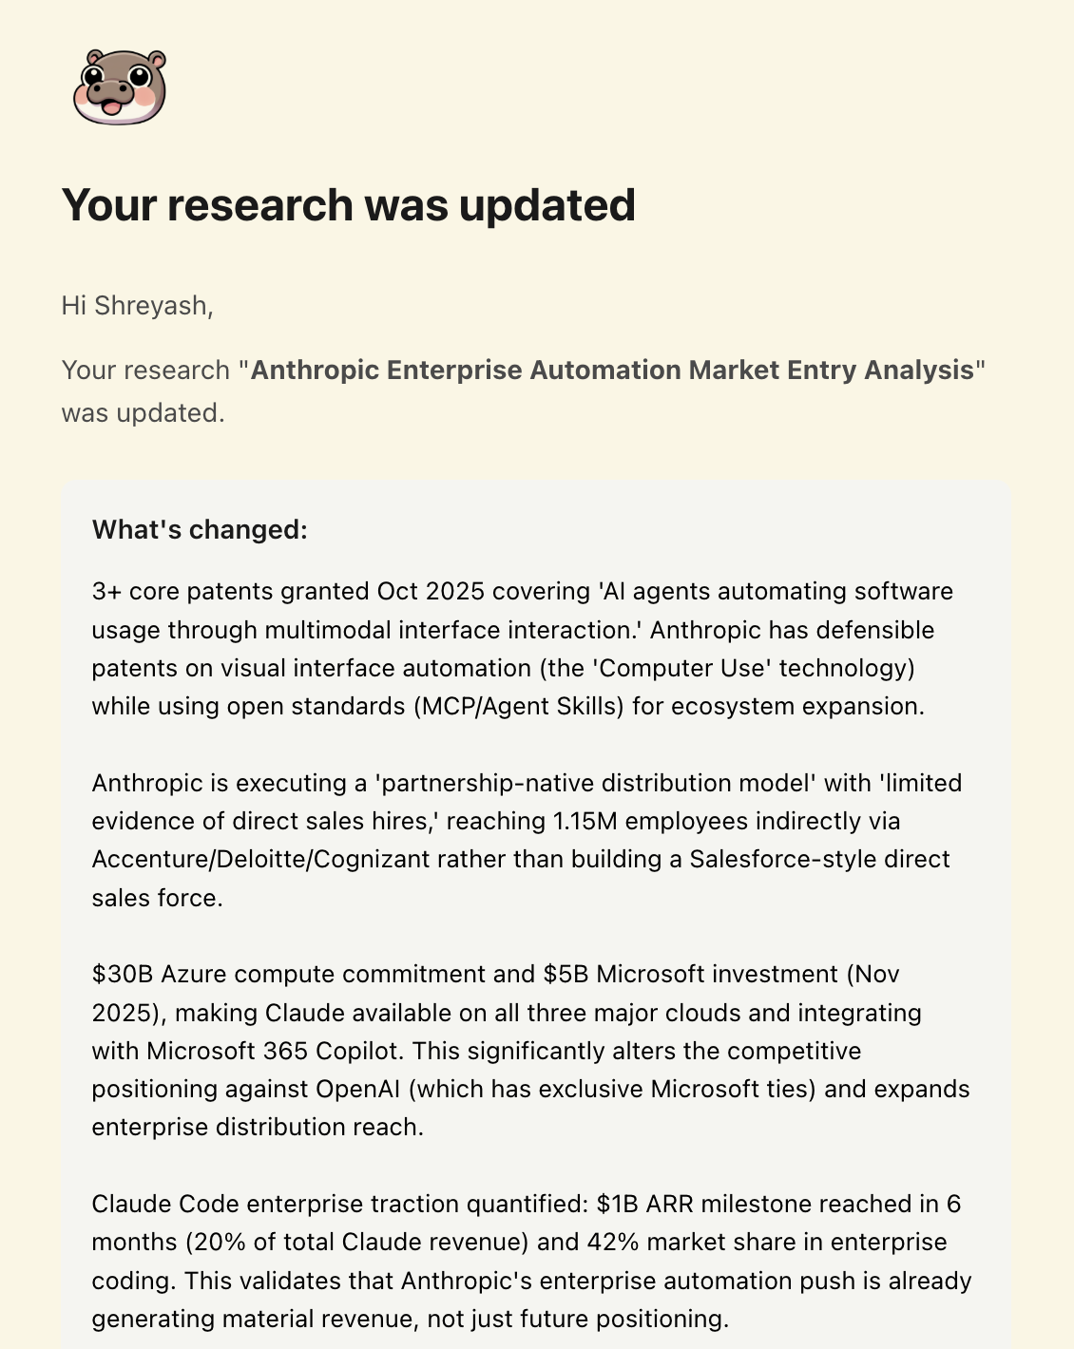Click the "Your research was updated" heading

coord(348,205)
